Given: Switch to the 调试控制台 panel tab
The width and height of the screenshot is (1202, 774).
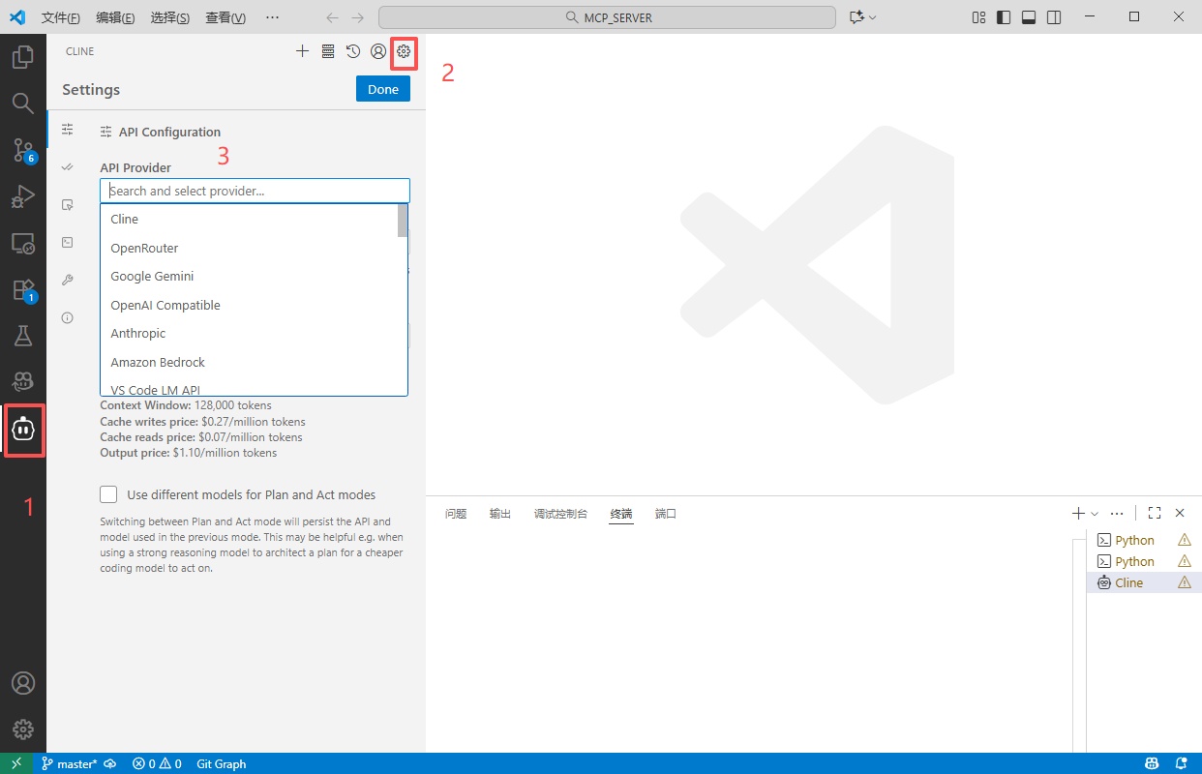Looking at the screenshot, I should (x=560, y=514).
